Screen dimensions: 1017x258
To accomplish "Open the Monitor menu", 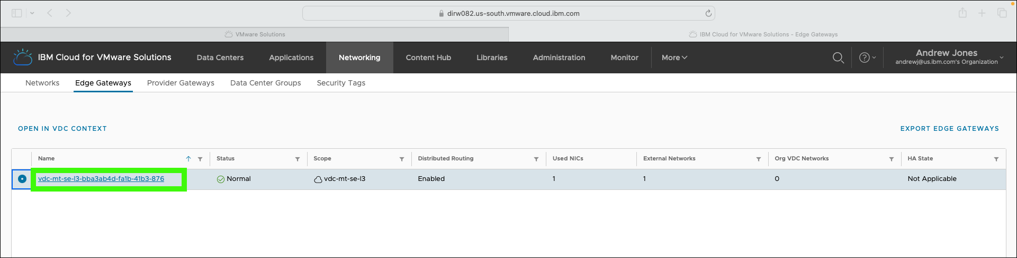I will [625, 58].
